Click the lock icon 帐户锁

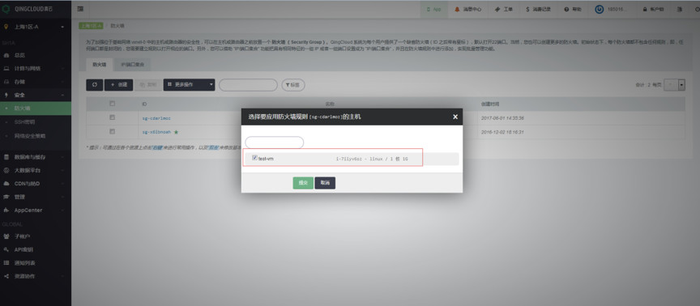point(653,9)
